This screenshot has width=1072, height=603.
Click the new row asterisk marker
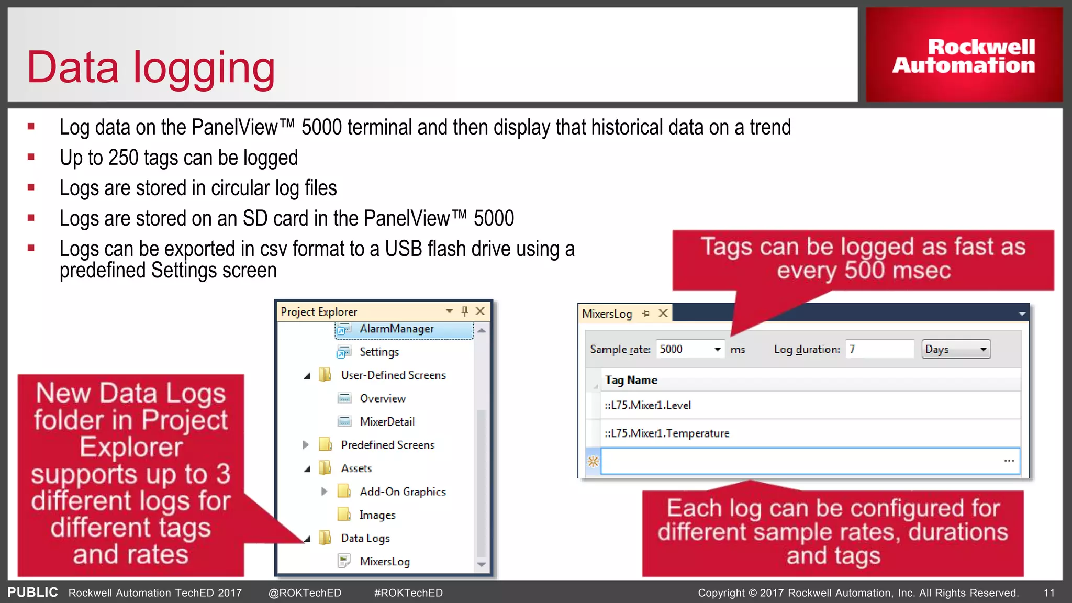click(593, 461)
